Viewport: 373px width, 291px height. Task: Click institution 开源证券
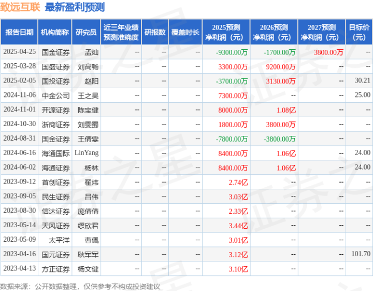click(55, 110)
